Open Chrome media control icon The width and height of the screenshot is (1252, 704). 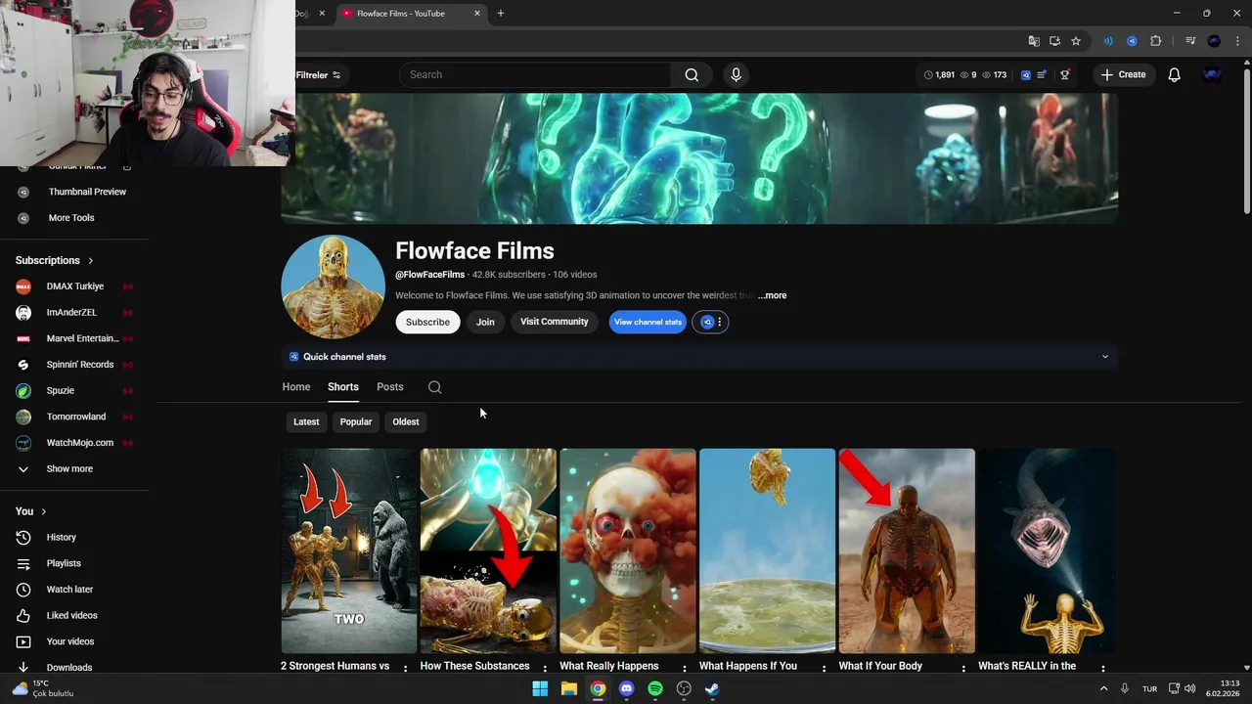1190,41
